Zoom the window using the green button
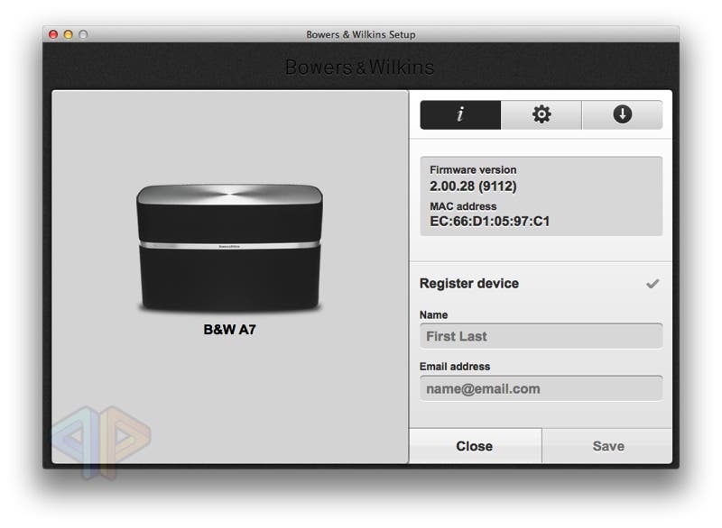This screenshot has width=722, height=528. (x=84, y=34)
